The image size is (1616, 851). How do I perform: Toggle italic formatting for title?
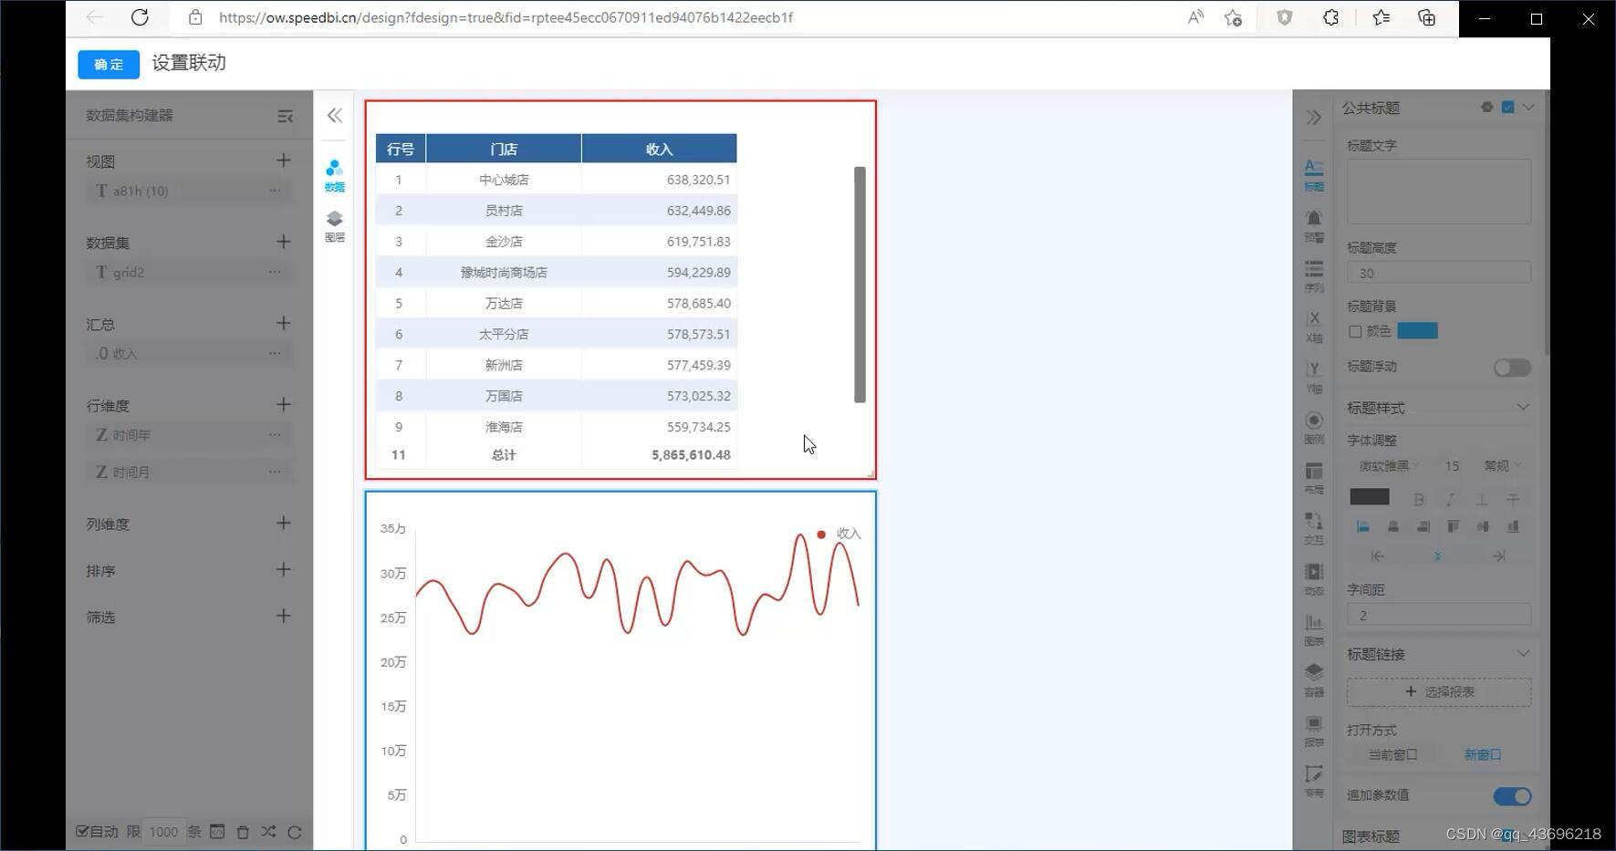point(1450,499)
